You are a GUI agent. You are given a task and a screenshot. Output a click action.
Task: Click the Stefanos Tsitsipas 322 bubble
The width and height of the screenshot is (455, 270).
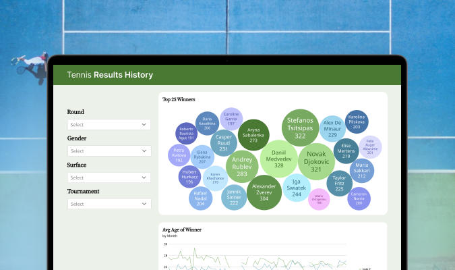[300, 128]
